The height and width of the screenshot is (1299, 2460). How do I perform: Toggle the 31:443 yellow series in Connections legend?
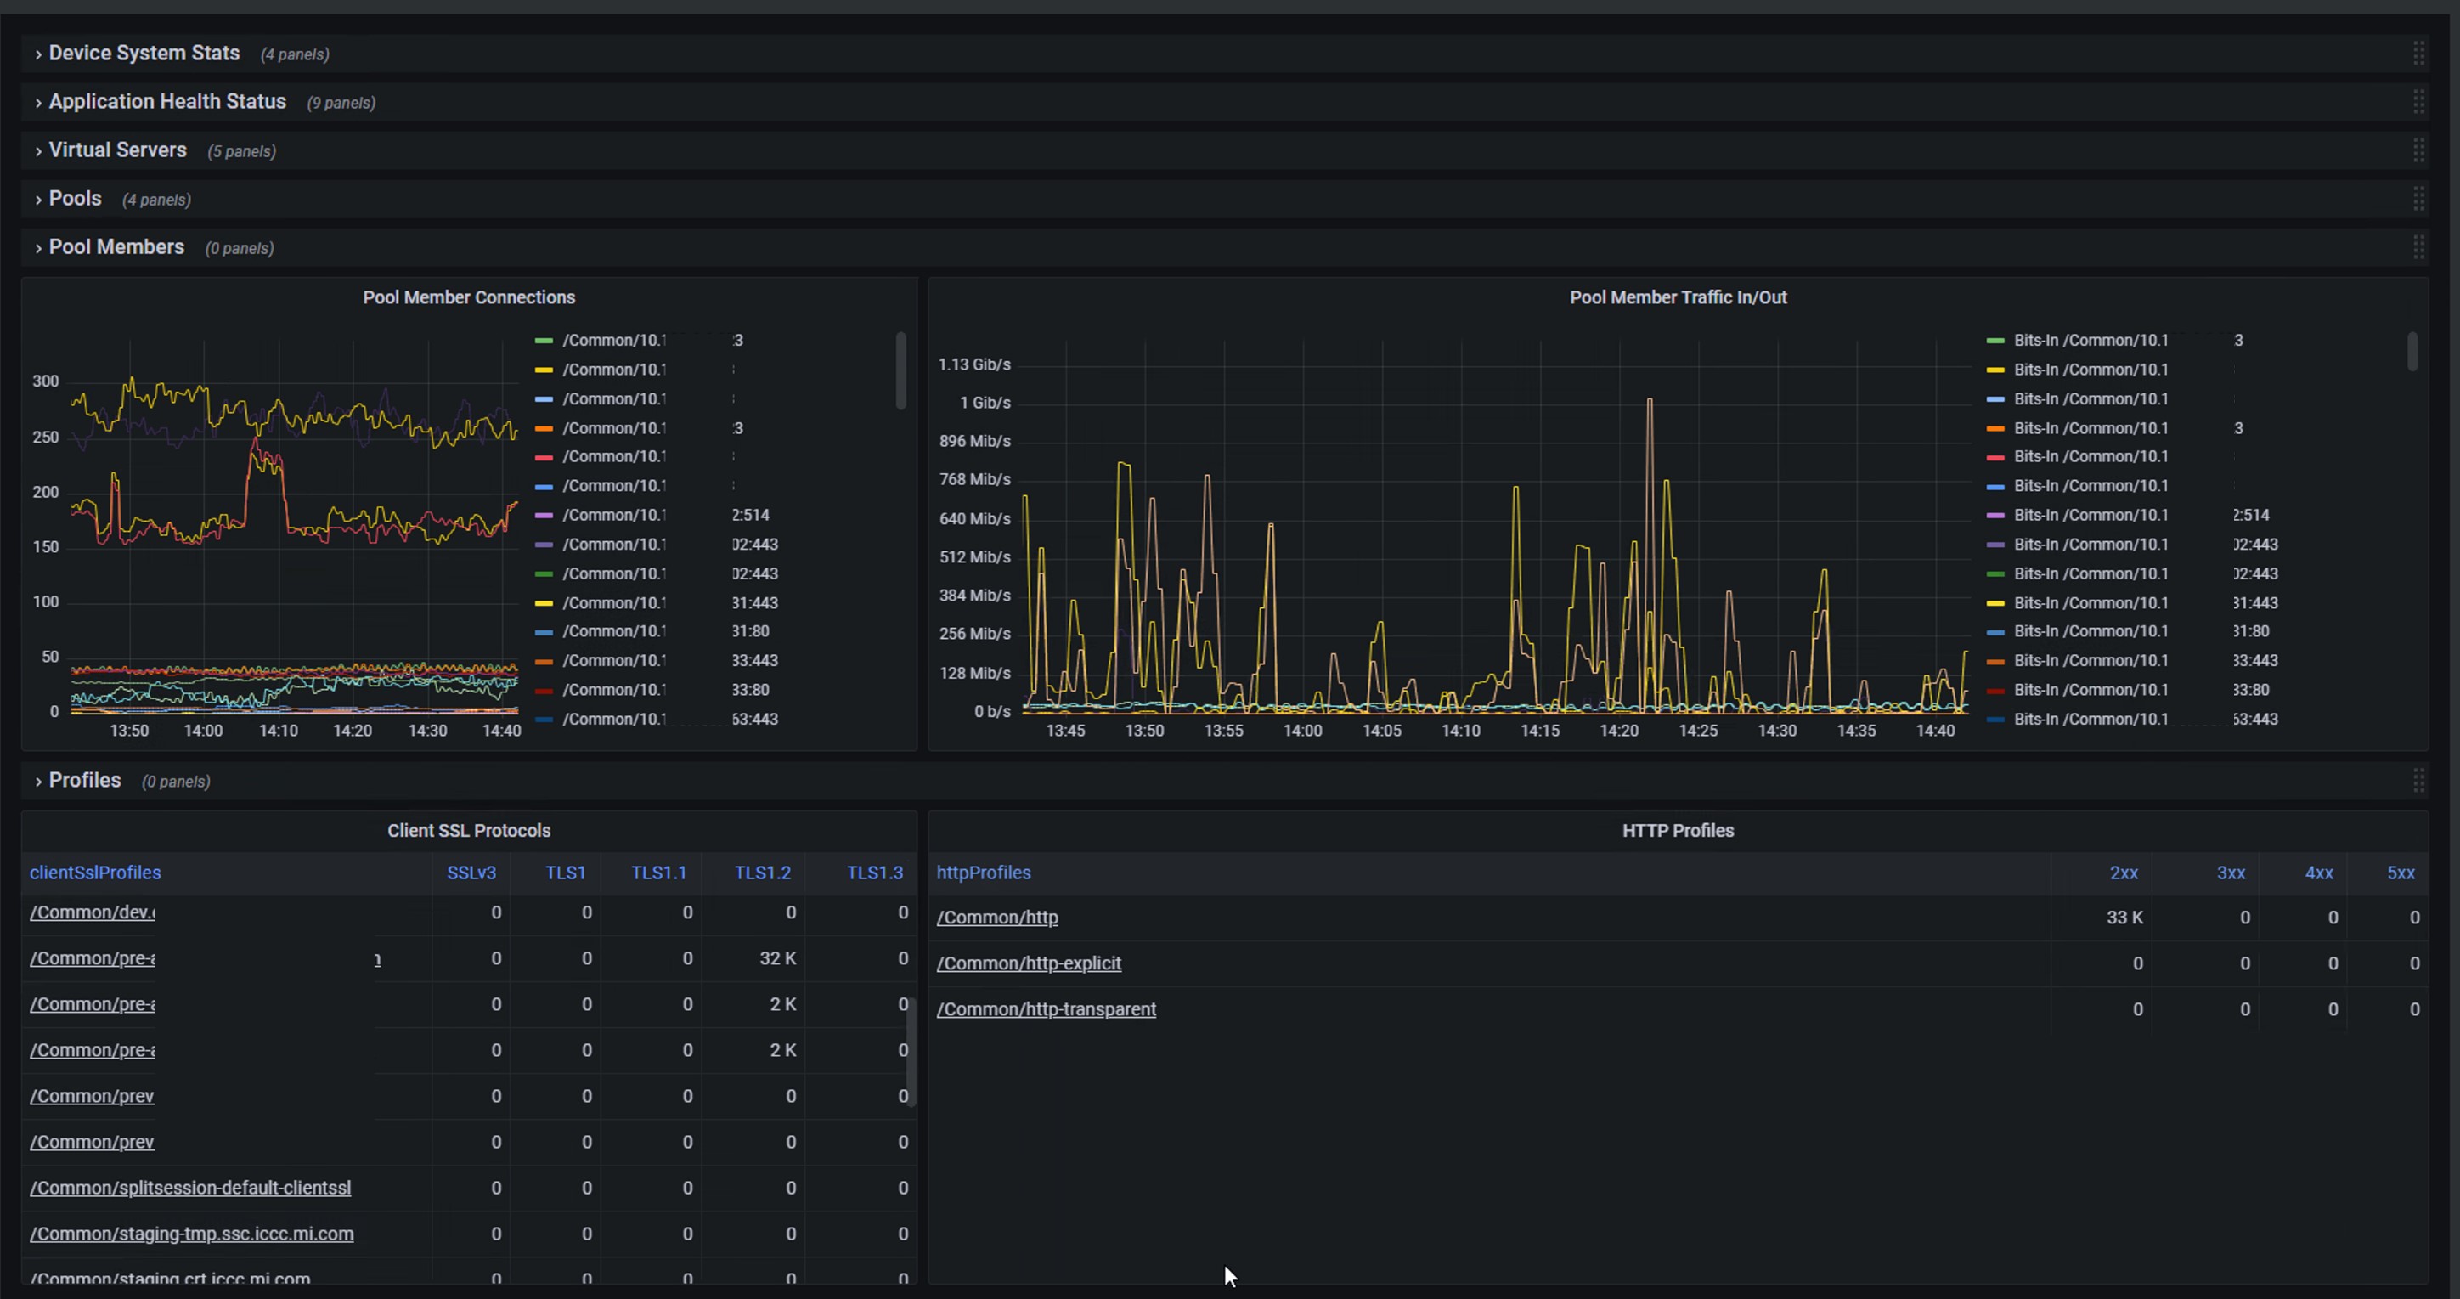(657, 602)
